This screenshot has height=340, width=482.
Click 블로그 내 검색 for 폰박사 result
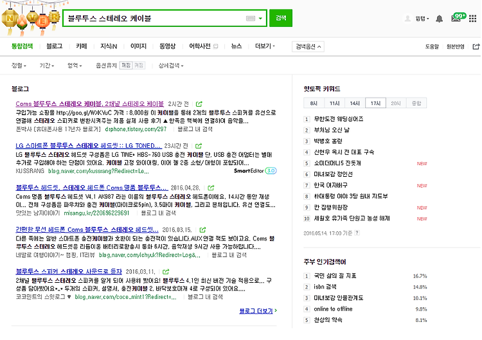click(x=195, y=129)
